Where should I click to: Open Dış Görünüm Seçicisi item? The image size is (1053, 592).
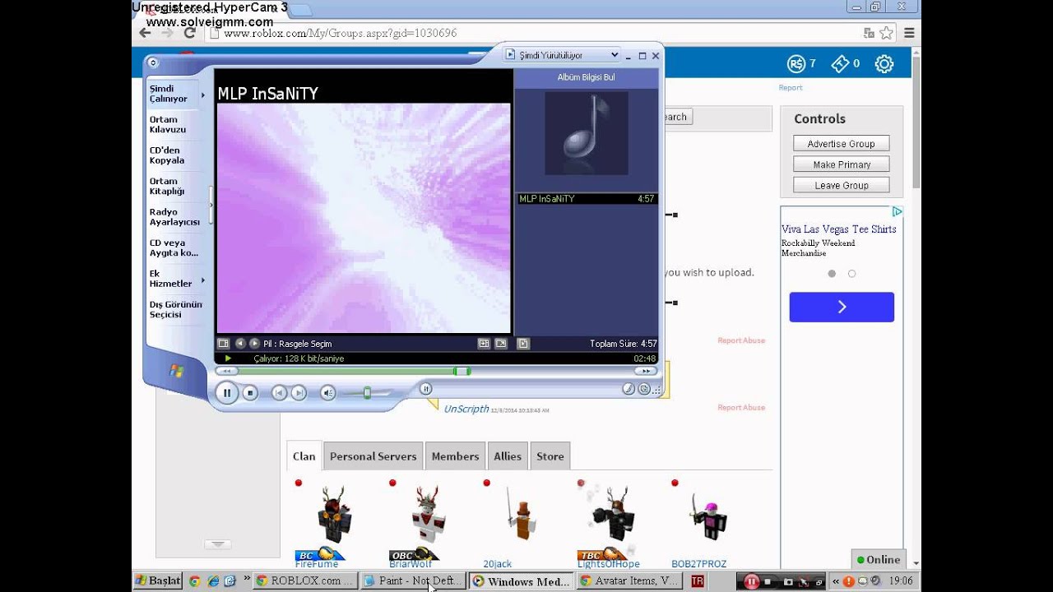coord(175,309)
